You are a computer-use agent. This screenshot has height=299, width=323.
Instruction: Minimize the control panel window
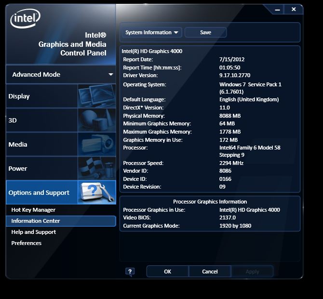pos(277,10)
